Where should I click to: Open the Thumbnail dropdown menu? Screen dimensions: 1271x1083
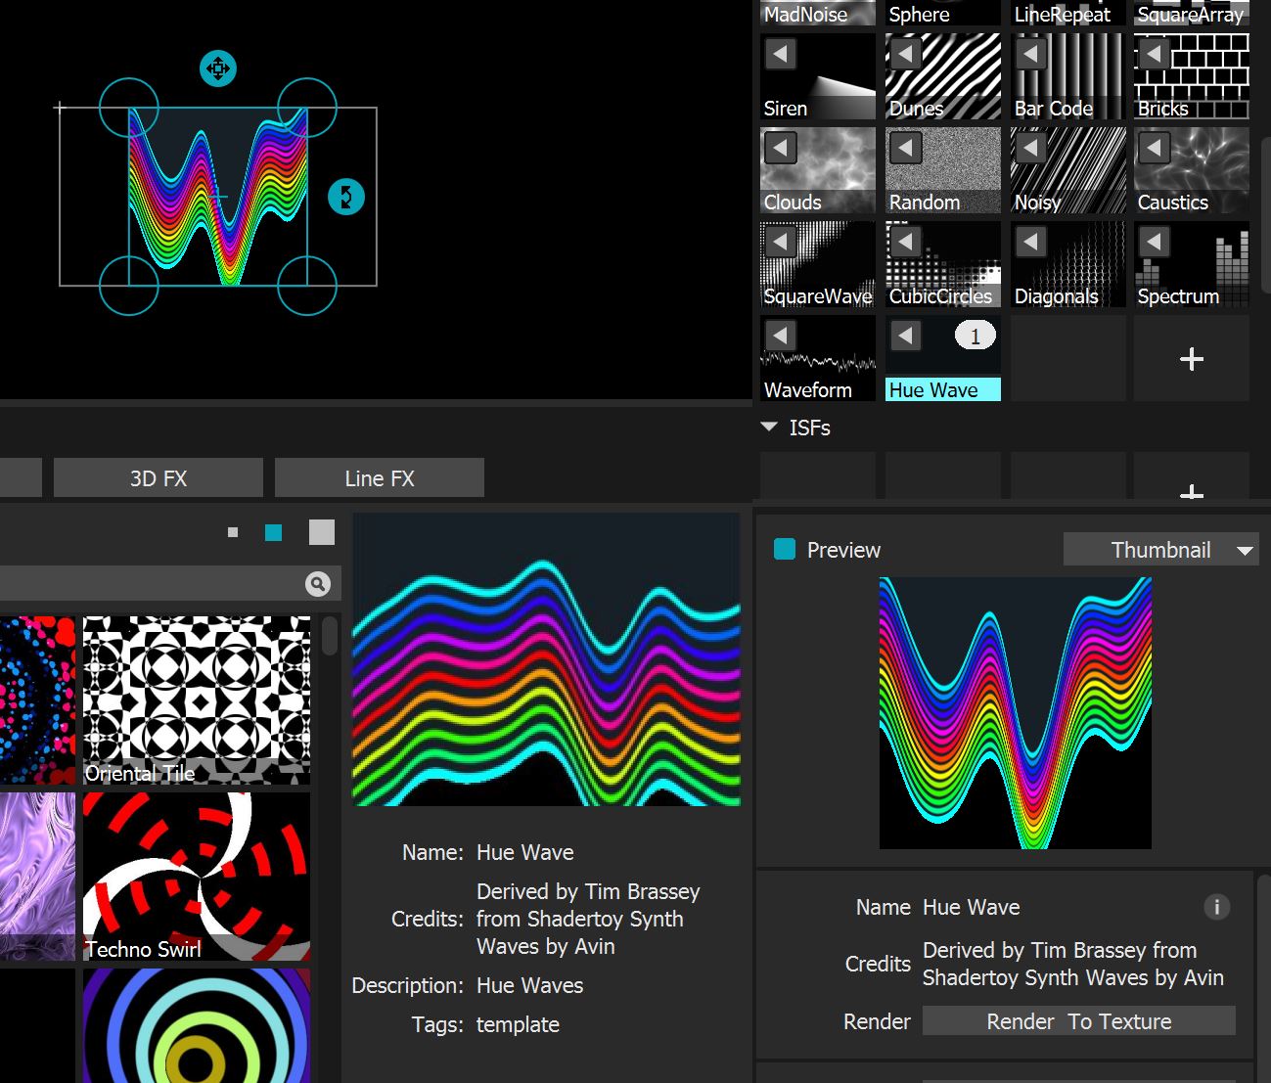1160,550
